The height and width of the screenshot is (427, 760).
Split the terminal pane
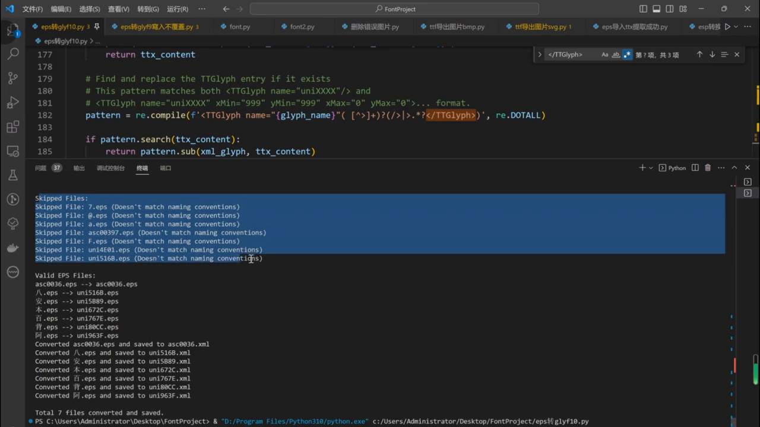click(695, 168)
